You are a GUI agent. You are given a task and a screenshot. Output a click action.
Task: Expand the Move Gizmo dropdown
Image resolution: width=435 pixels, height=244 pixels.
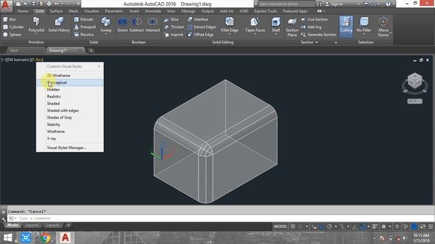[391, 33]
